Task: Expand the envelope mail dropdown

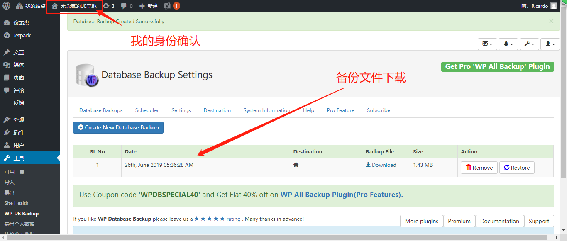Action: click(x=487, y=44)
